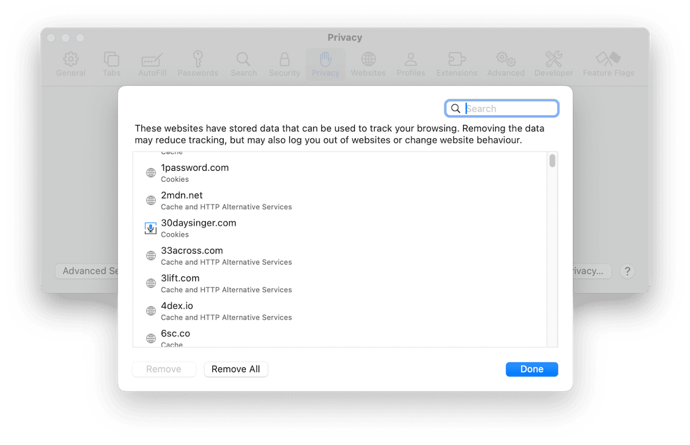
Task: Open the Extensions preferences tab
Action: (457, 64)
